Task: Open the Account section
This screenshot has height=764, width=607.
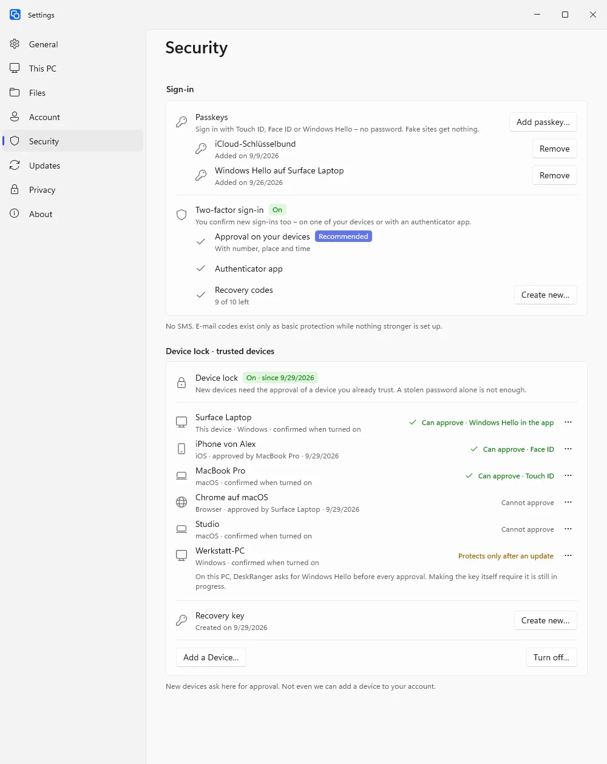Action: pyautogui.click(x=73, y=117)
